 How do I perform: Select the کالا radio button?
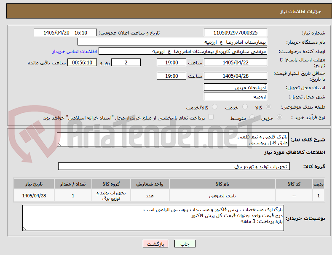[x=268, y=107]
